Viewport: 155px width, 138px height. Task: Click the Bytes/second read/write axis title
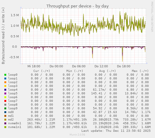coord(3,36)
